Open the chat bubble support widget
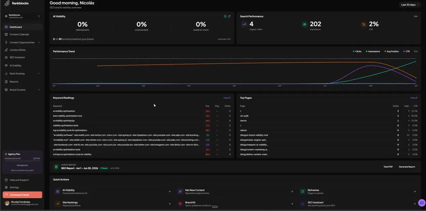 (422, 203)
